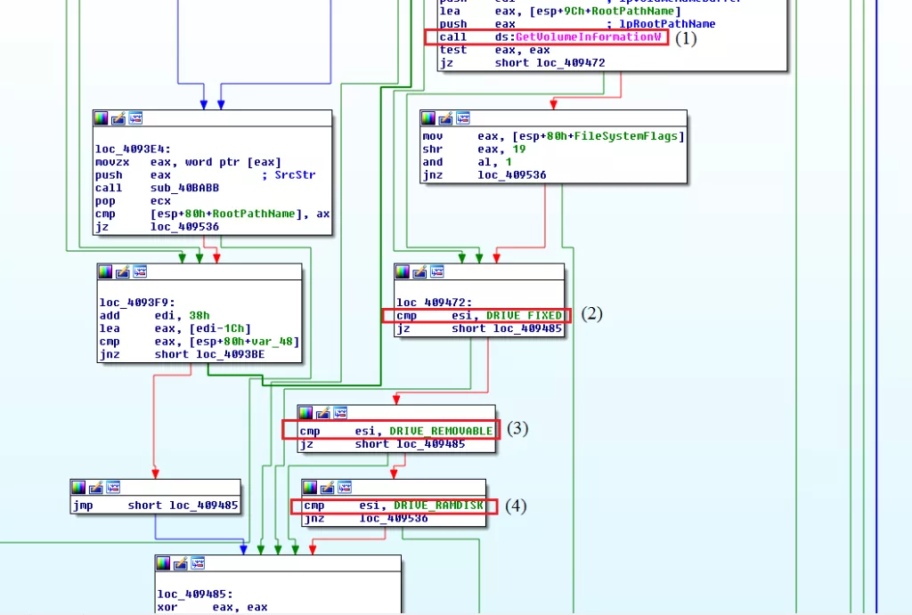912x615 pixels.
Task: Jump to sub_40BABB function call
Action: 182,188
